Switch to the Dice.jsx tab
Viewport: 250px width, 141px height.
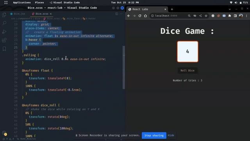[18, 14]
